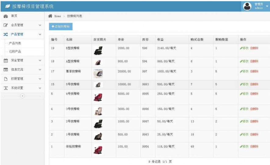
Task: Click 修改 for A型按摩椅
Action: [x=244, y=61]
